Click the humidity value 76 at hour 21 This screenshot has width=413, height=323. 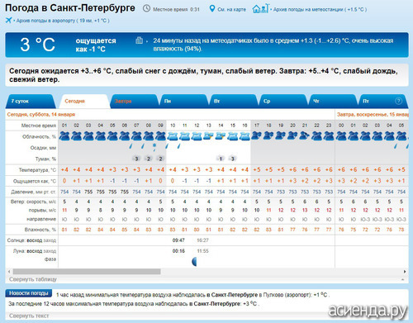tap(305, 230)
